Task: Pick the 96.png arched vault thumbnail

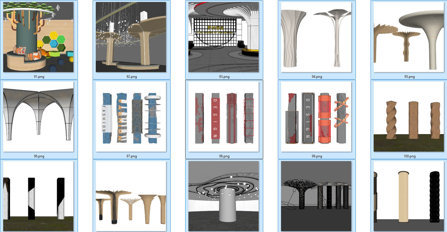Action: [x=38, y=117]
